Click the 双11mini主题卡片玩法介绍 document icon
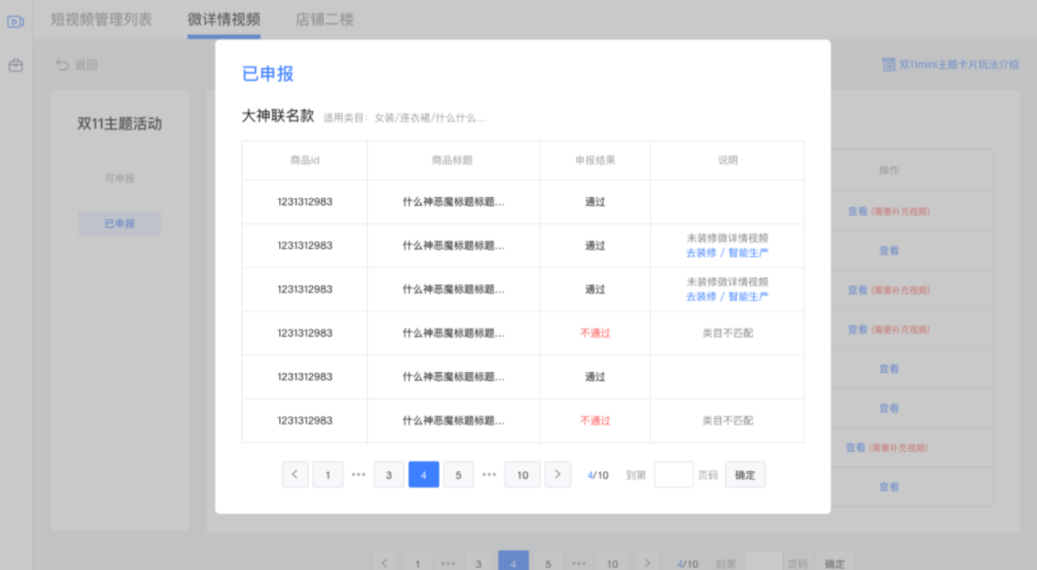 [888, 64]
